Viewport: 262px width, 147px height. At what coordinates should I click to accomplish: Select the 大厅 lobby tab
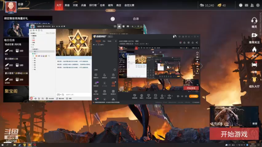[59, 5]
